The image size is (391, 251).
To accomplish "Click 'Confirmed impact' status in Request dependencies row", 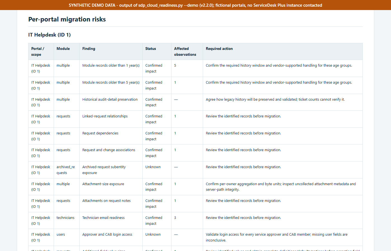I will click(x=154, y=136).
